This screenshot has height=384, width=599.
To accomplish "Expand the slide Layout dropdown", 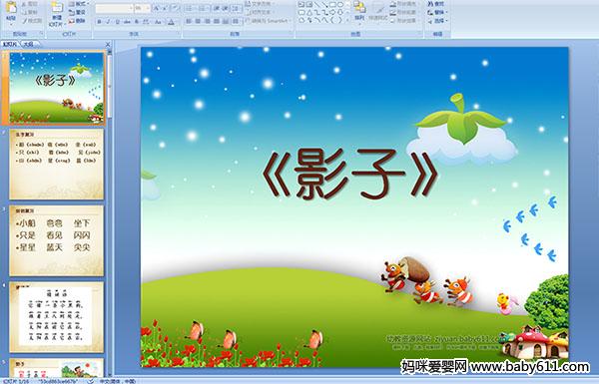I will tap(78, 4).
